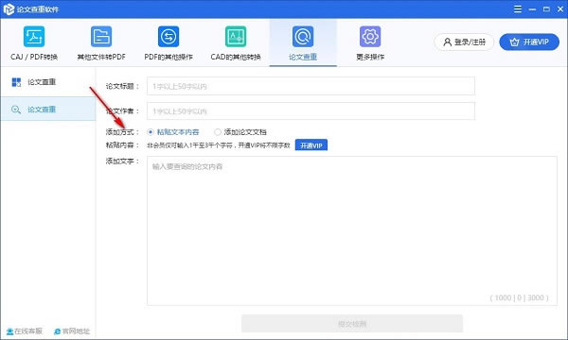568x340 pixels.
Task: Select the 添加论文文档 radio button
Action: (218, 132)
